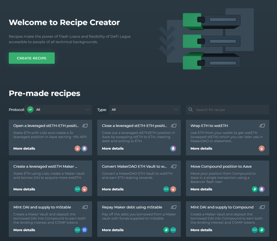Click flash icon on Repay Maker debt card
Screen dimensions: 277x241
point(173,207)
